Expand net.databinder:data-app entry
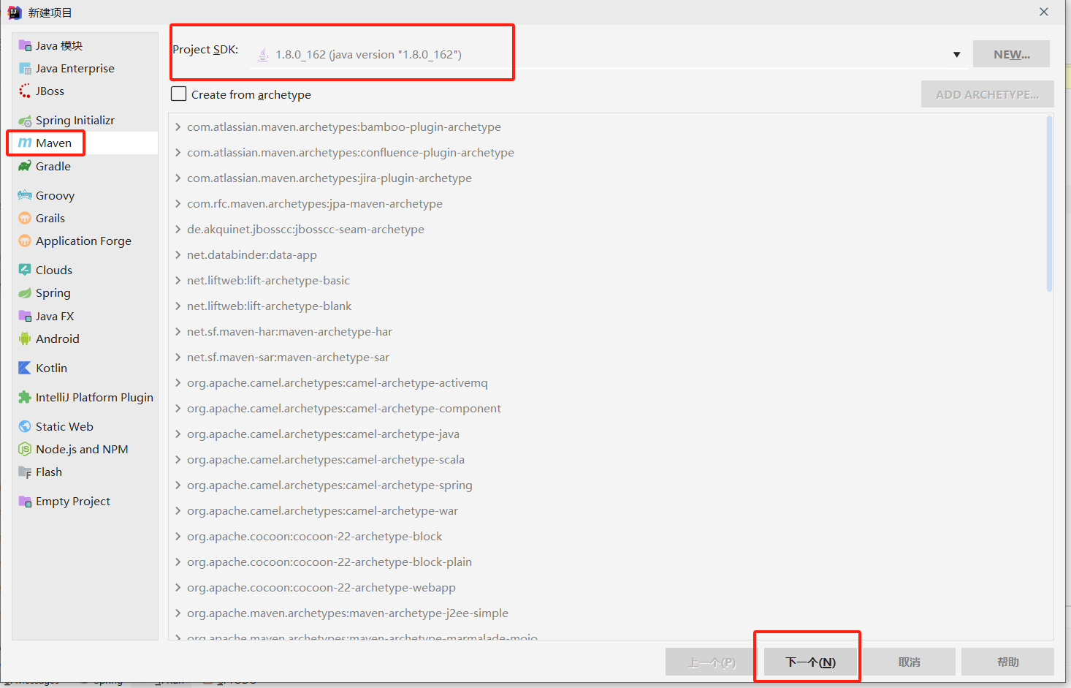The image size is (1071, 688). tap(178, 255)
